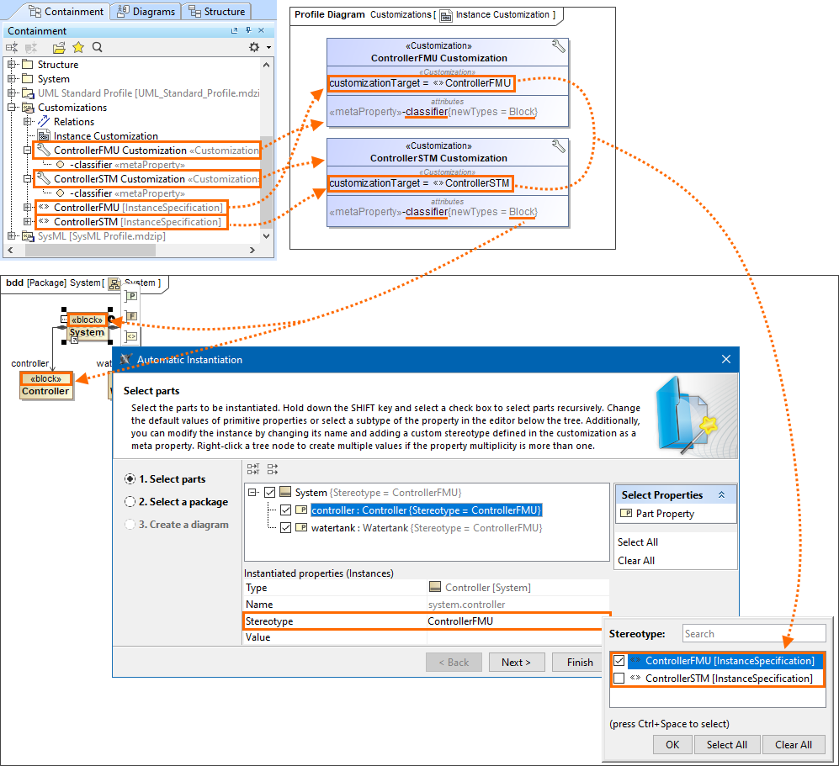The height and width of the screenshot is (766, 839).
Task: Click expand-all icon above the parts tree
Action: tap(252, 469)
